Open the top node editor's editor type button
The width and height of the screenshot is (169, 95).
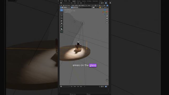pos(61,3)
